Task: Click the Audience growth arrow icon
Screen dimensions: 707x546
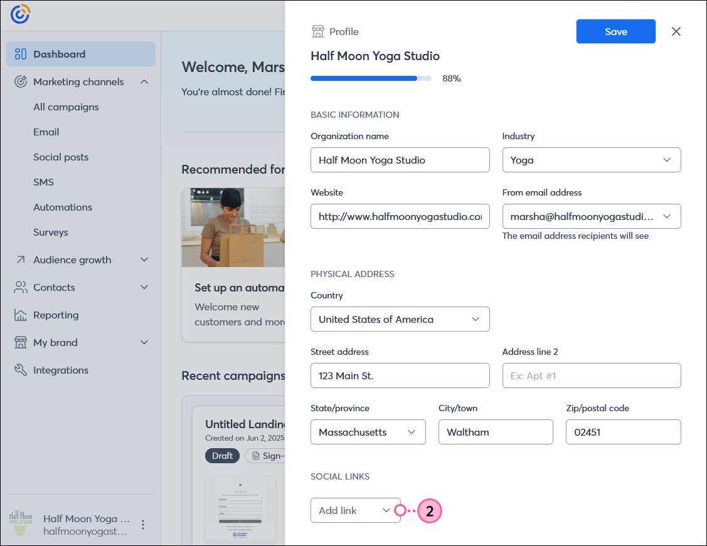Action: tap(21, 260)
